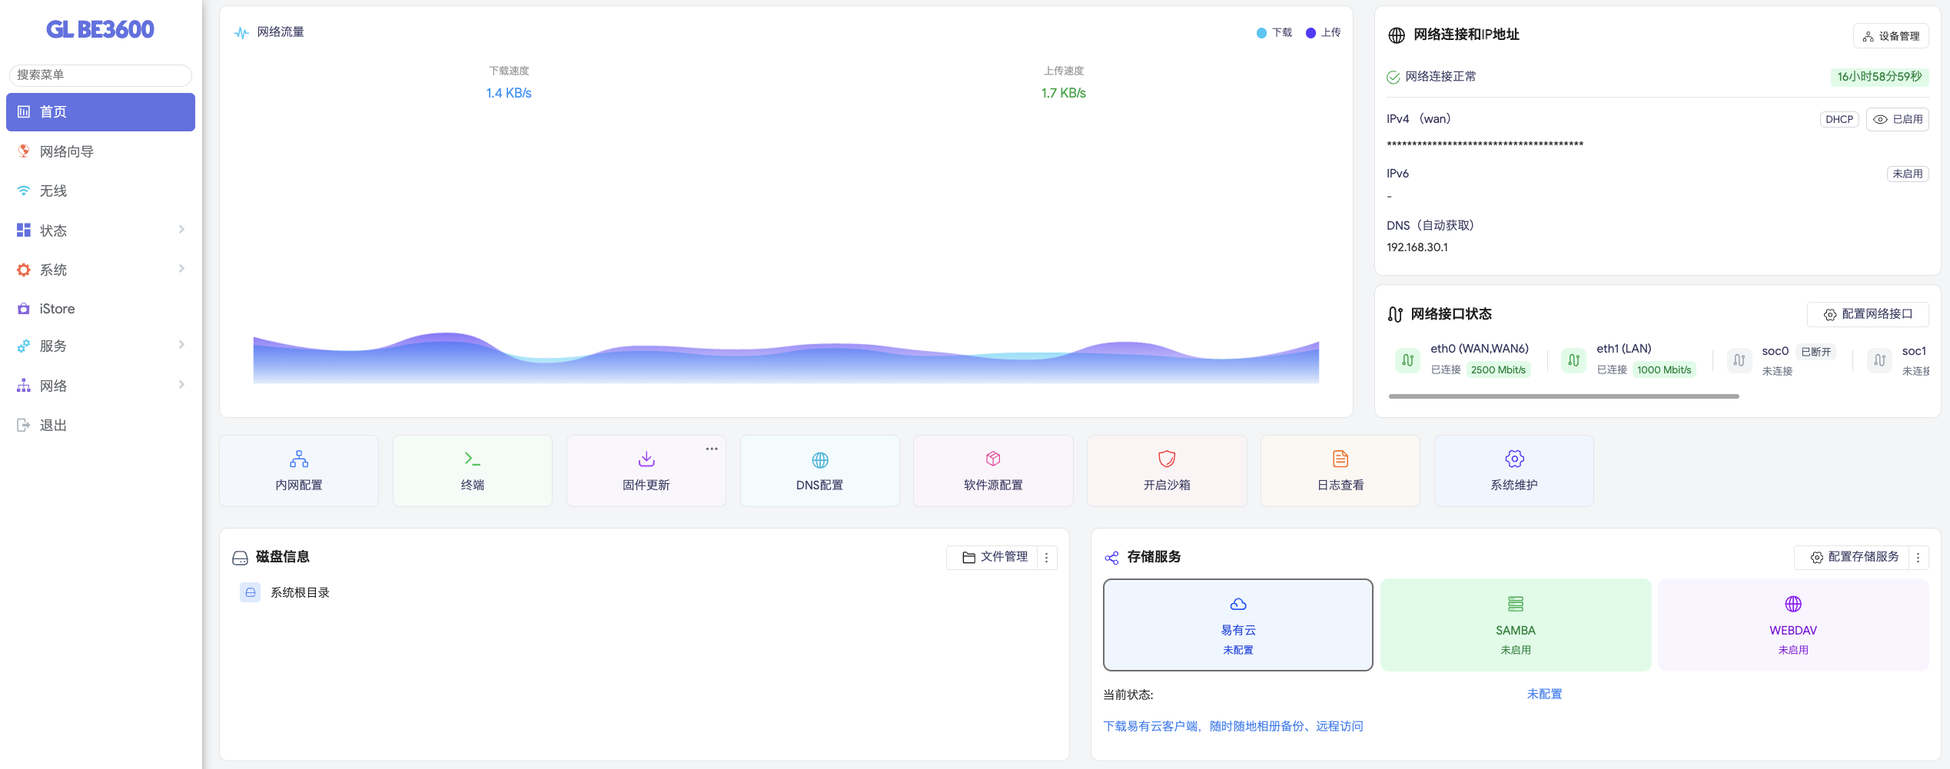
Task: Open the DNS配置 globe icon
Action: [x=820, y=459]
